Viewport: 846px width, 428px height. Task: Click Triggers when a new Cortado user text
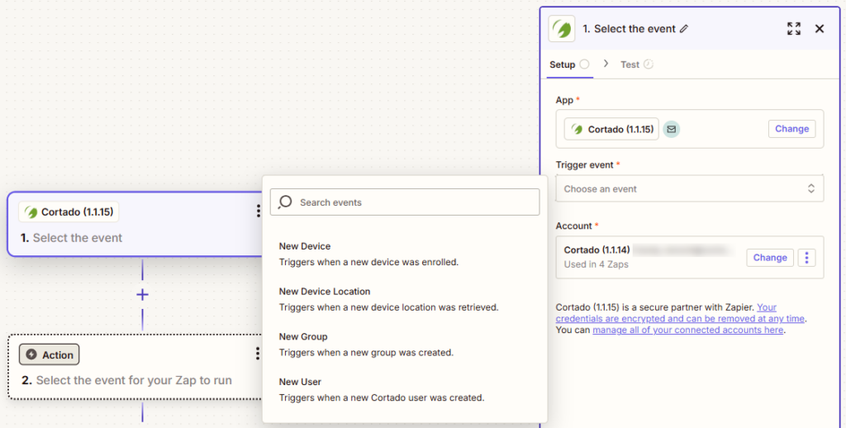pyautogui.click(x=382, y=397)
